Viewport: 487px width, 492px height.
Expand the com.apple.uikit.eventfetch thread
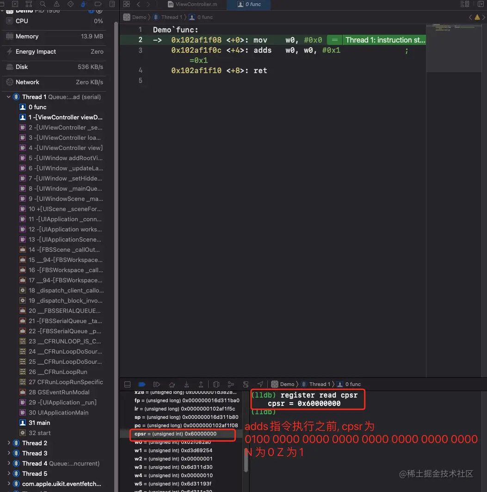[9, 484]
